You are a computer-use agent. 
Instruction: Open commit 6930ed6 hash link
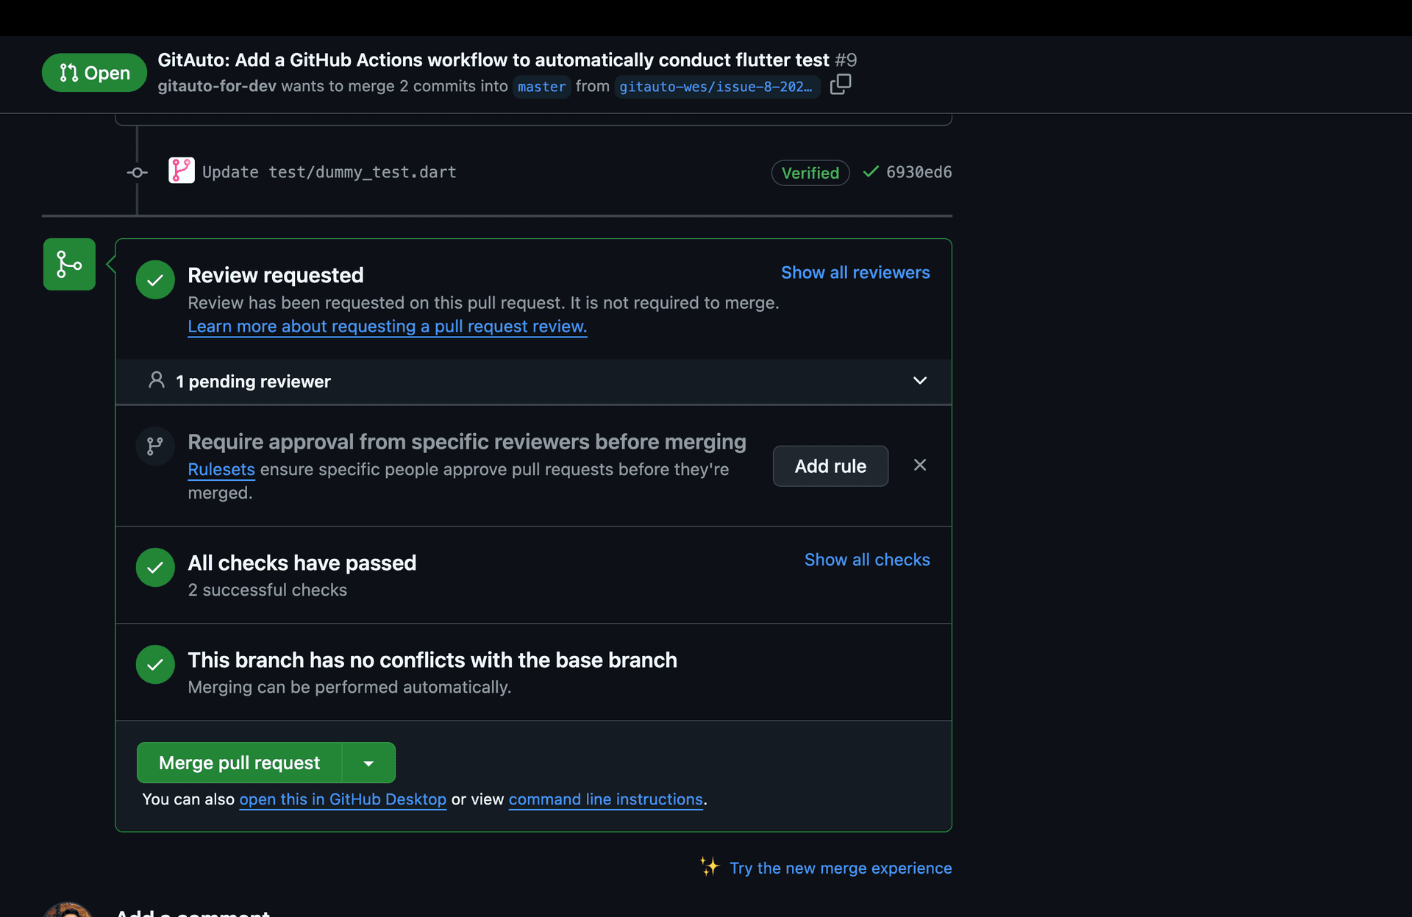tap(919, 172)
